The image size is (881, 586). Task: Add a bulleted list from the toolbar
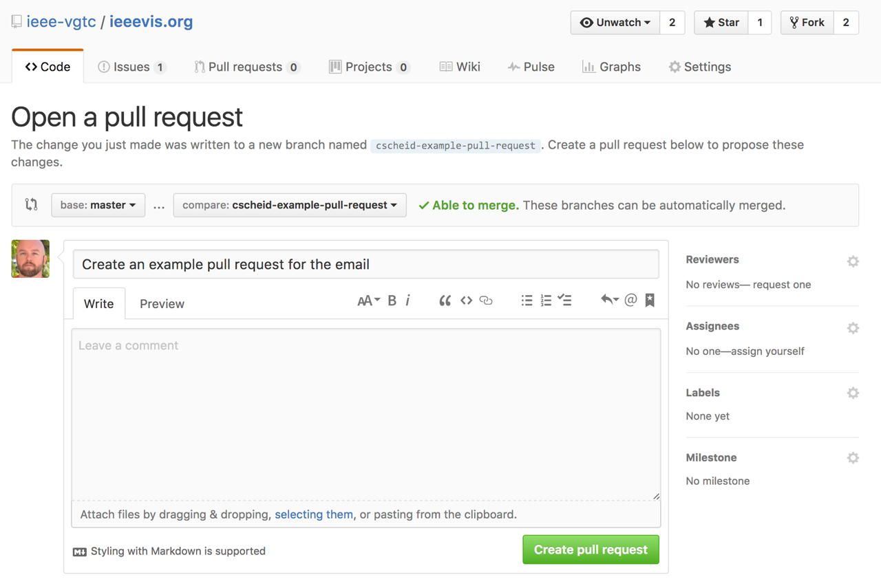(527, 301)
